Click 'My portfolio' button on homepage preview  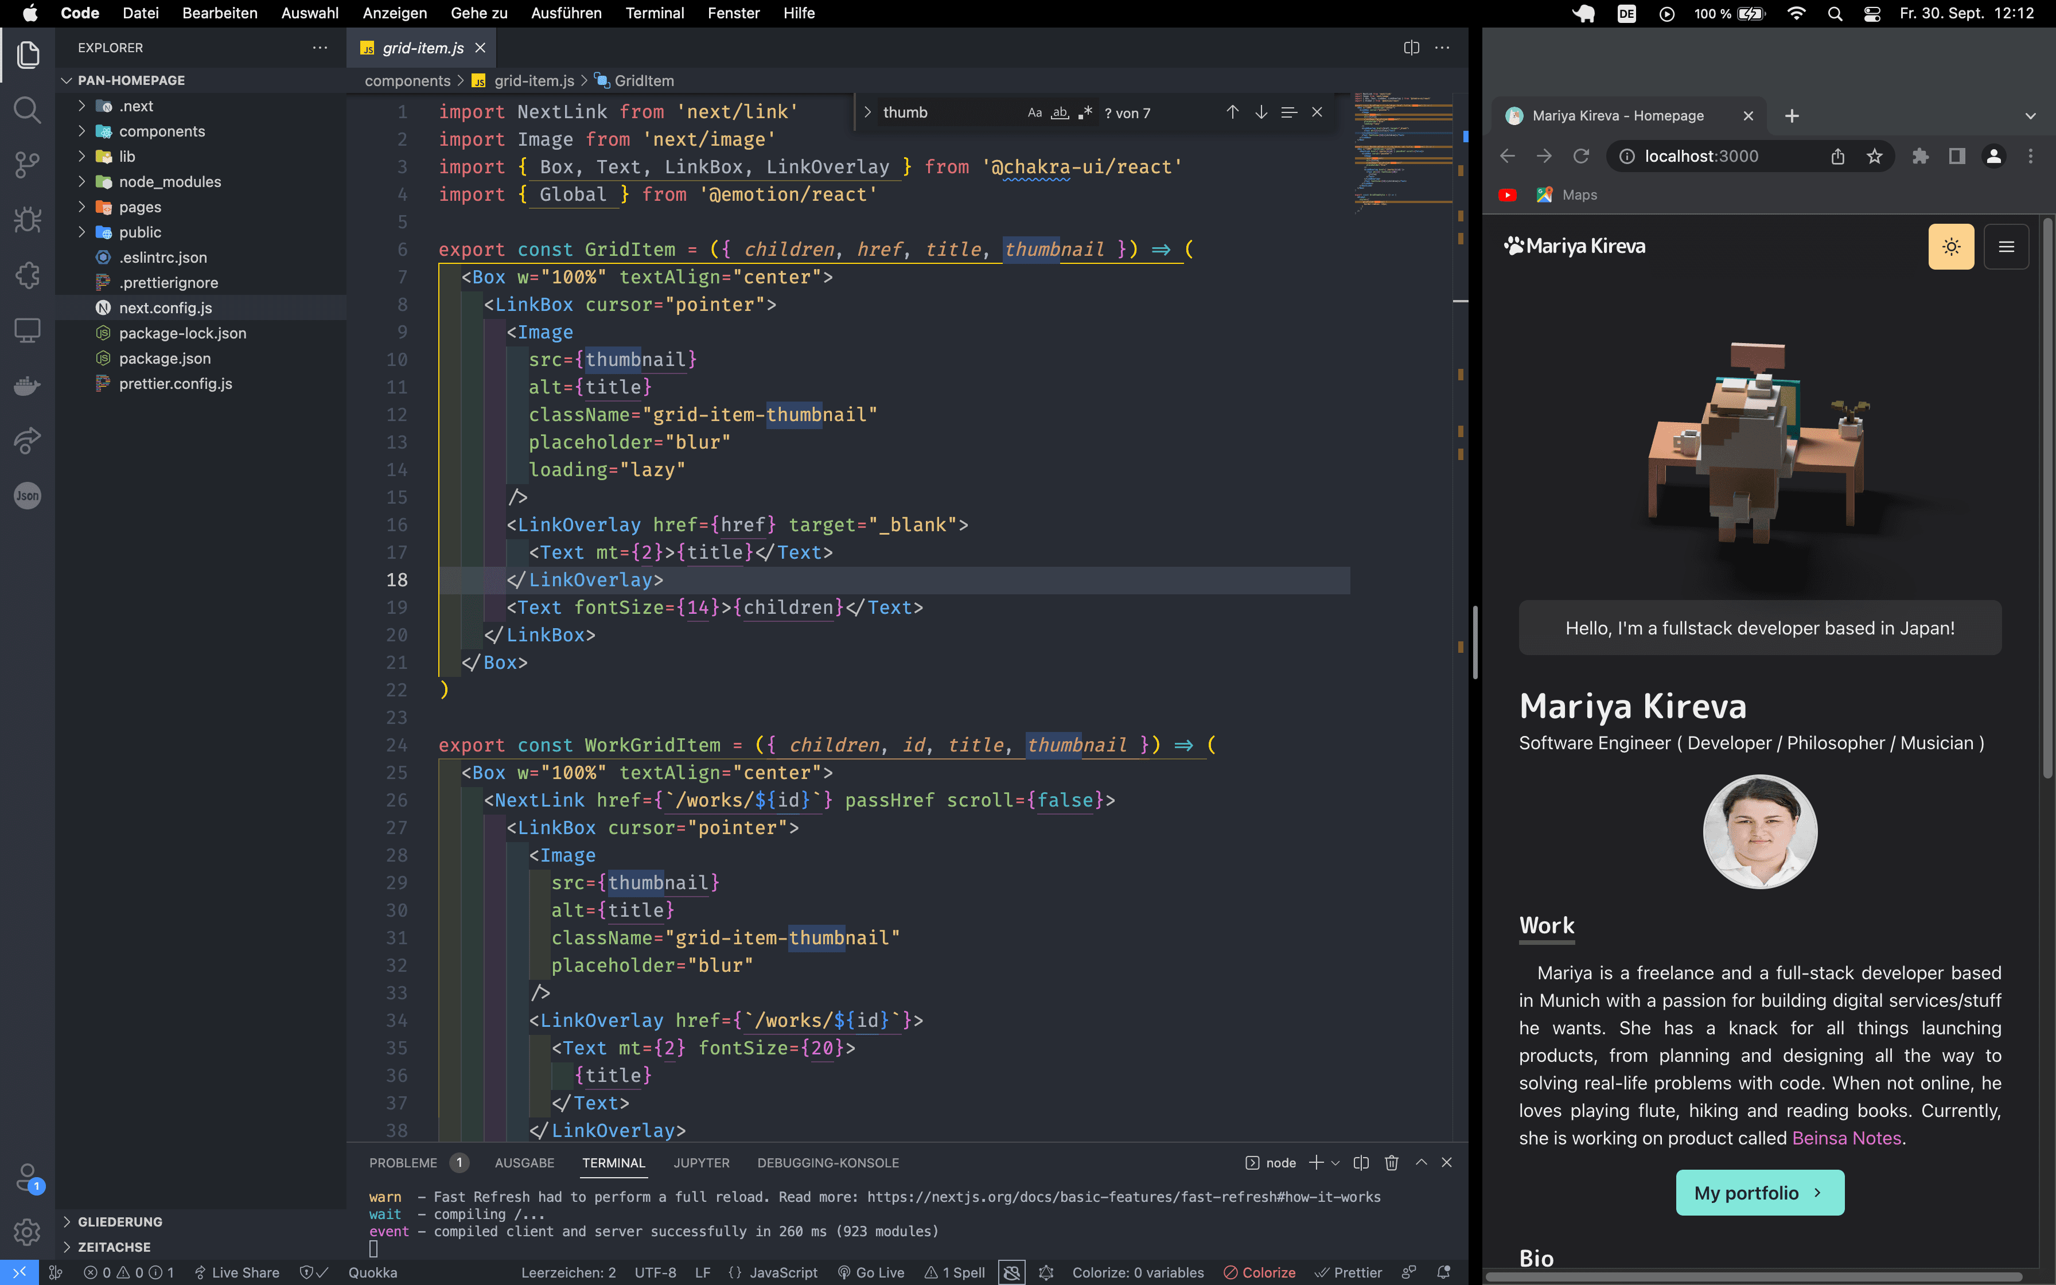point(1760,1191)
